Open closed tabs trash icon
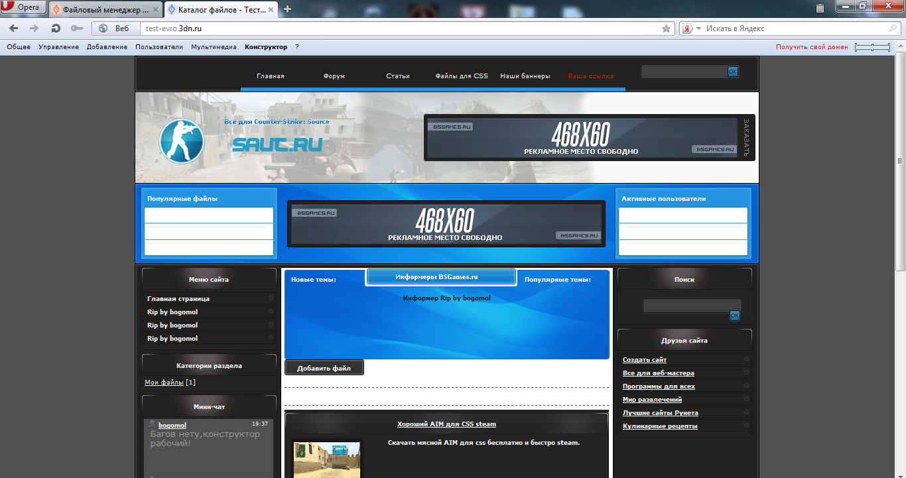 pos(820,9)
